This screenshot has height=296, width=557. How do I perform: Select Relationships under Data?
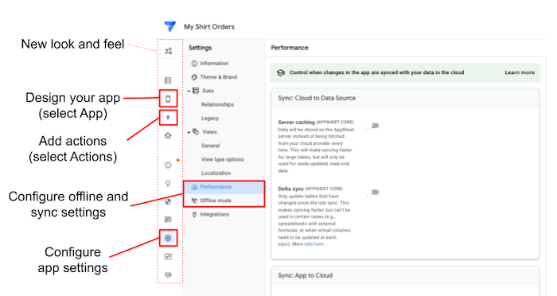click(x=217, y=104)
